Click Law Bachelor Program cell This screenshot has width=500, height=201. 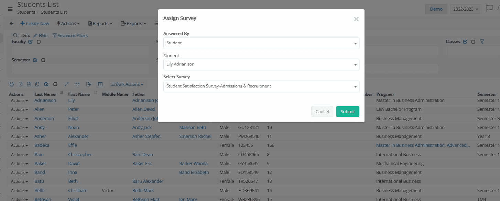pos(399,109)
